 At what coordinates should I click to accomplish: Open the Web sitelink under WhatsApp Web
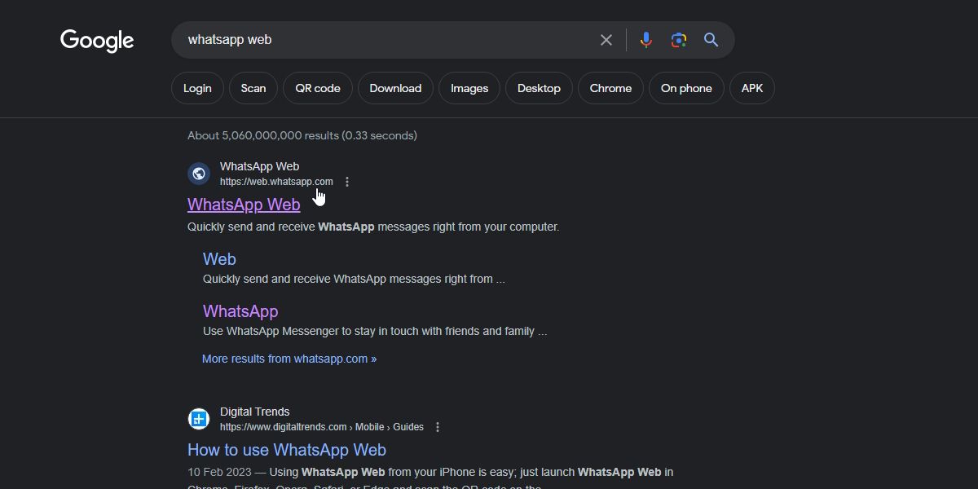[219, 258]
